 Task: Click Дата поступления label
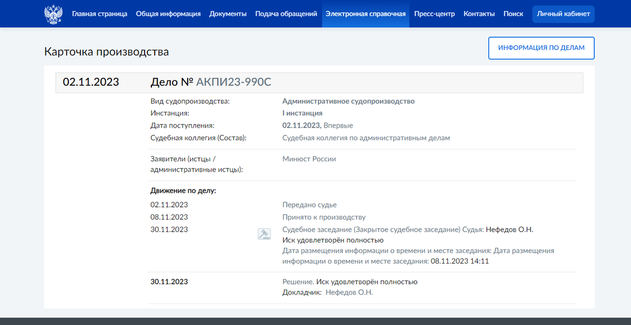point(182,125)
